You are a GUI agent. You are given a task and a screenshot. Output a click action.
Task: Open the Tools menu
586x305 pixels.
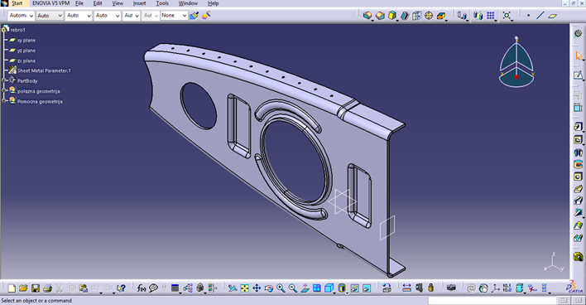click(162, 3)
